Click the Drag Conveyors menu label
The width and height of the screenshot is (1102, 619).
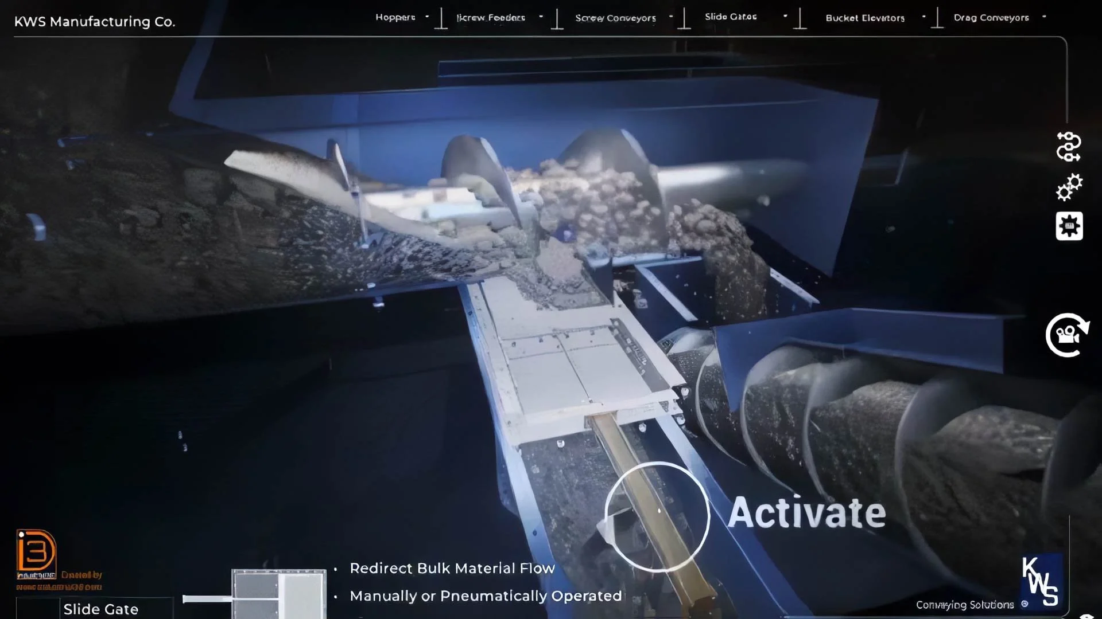991,18
